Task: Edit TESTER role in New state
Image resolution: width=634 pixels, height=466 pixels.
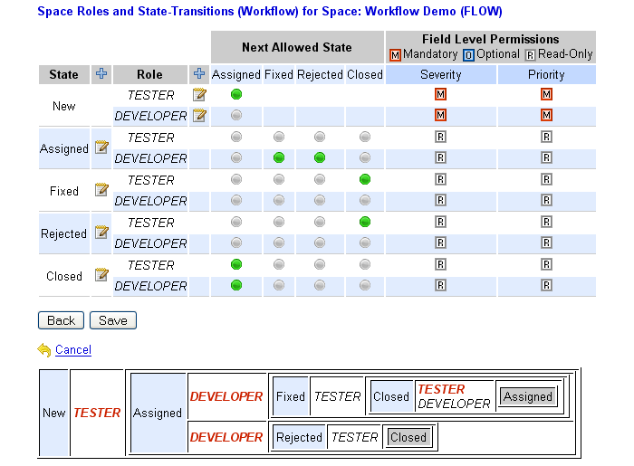Action: pos(199,94)
